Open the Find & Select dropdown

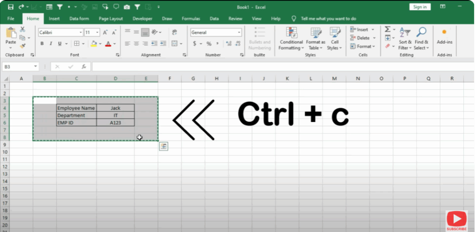click(421, 39)
